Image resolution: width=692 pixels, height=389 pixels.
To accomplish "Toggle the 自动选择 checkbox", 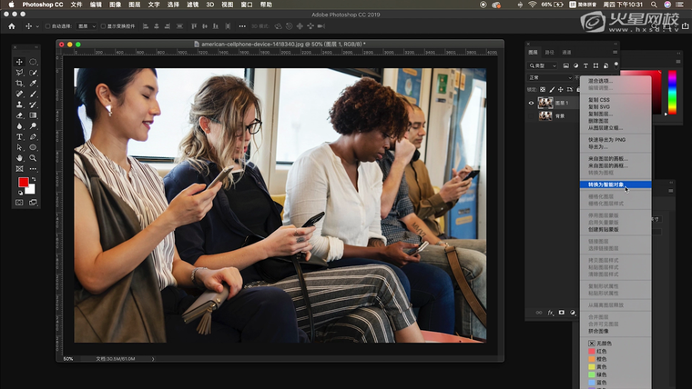I will (49, 26).
